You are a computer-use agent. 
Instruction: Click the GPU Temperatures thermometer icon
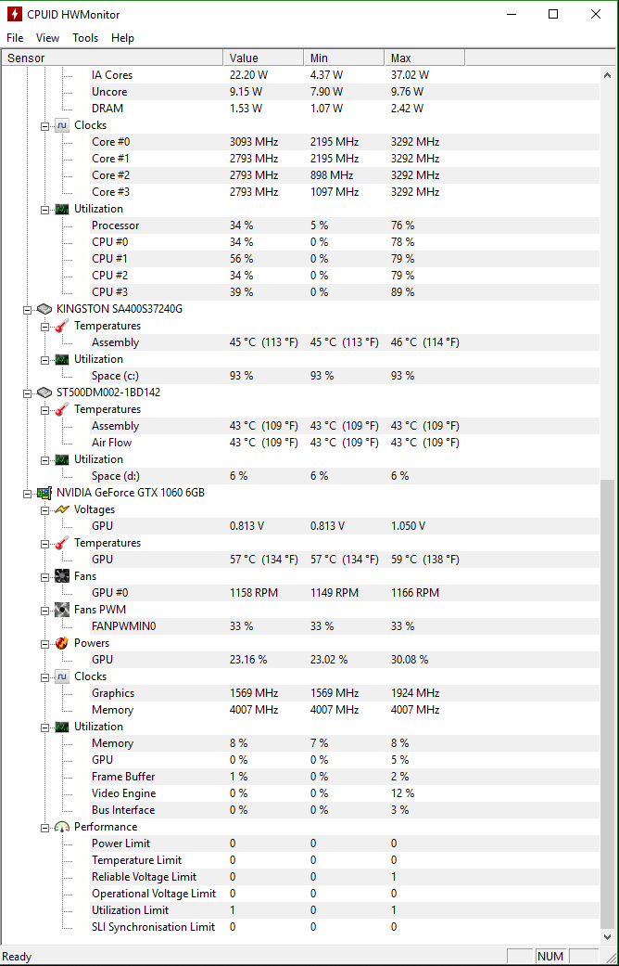(62, 543)
